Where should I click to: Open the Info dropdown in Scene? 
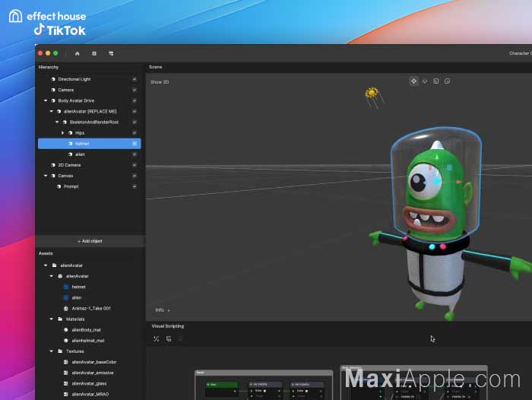point(163,310)
